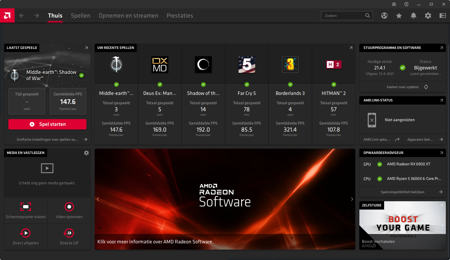Viewport: 450px width, 260px height.
Task: Open Spelcompatibiliteit bekijken link
Action: click(x=403, y=192)
